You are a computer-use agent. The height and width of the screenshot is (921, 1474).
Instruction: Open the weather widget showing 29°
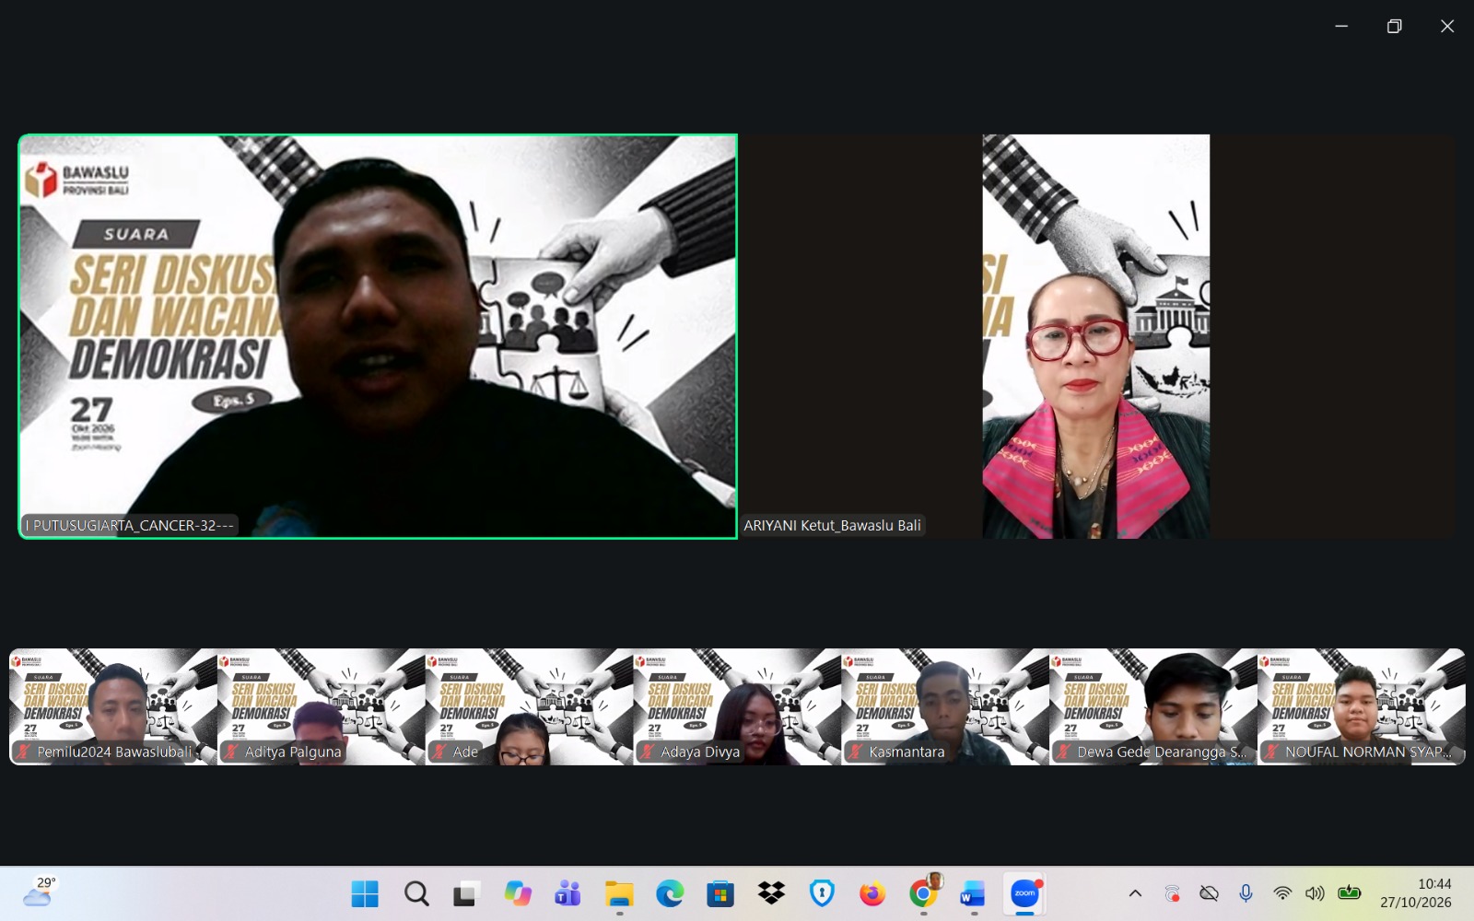click(x=40, y=892)
